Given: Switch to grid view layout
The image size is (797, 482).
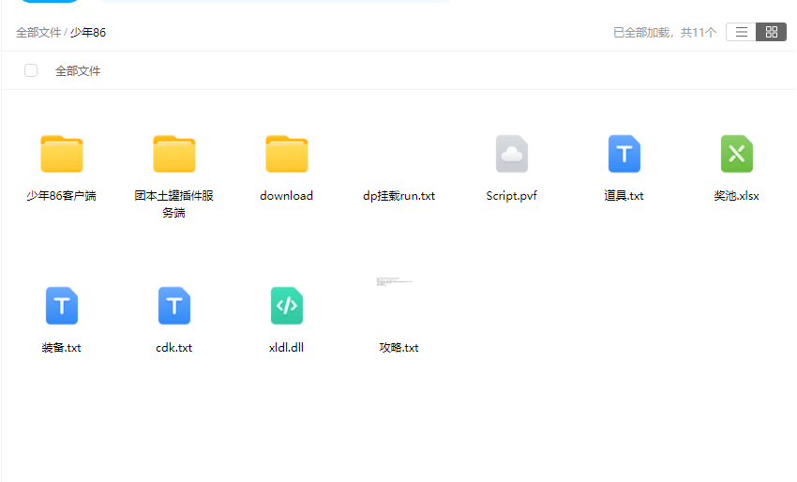Looking at the screenshot, I should pyautogui.click(x=771, y=32).
